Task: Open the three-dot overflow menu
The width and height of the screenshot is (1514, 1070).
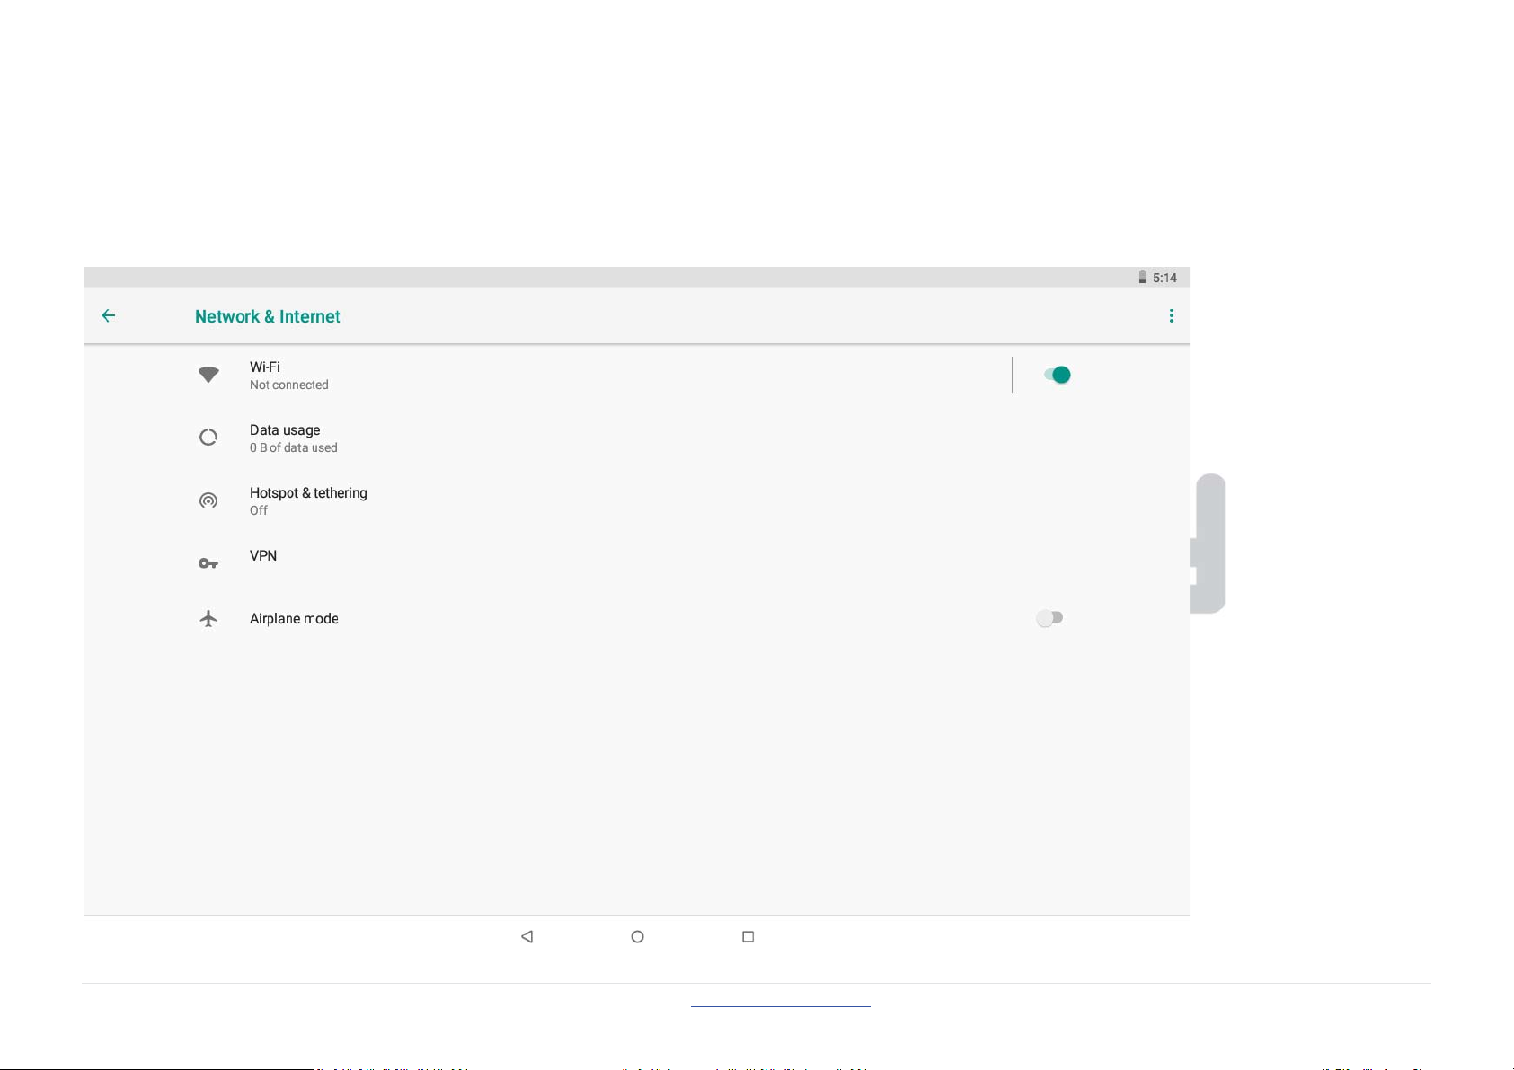Action: click(x=1171, y=315)
